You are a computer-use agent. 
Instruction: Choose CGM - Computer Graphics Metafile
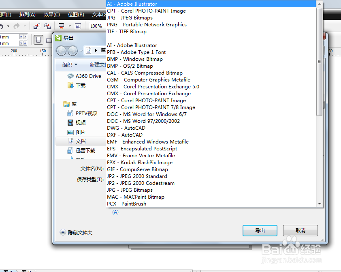point(211,80)
